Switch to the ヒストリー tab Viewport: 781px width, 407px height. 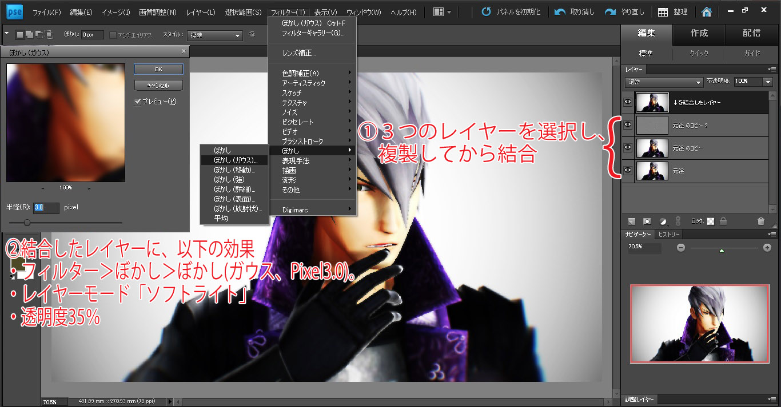[668, 235]
